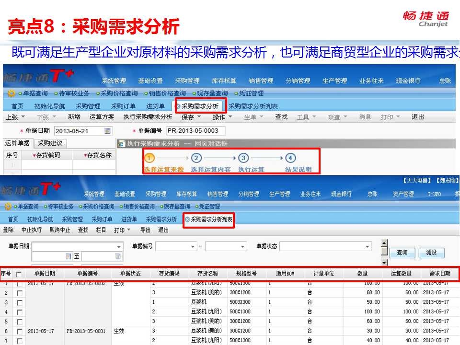Expand the 单据状态 filter dropdown
The image size is (460, 345).
pos(368,246)
